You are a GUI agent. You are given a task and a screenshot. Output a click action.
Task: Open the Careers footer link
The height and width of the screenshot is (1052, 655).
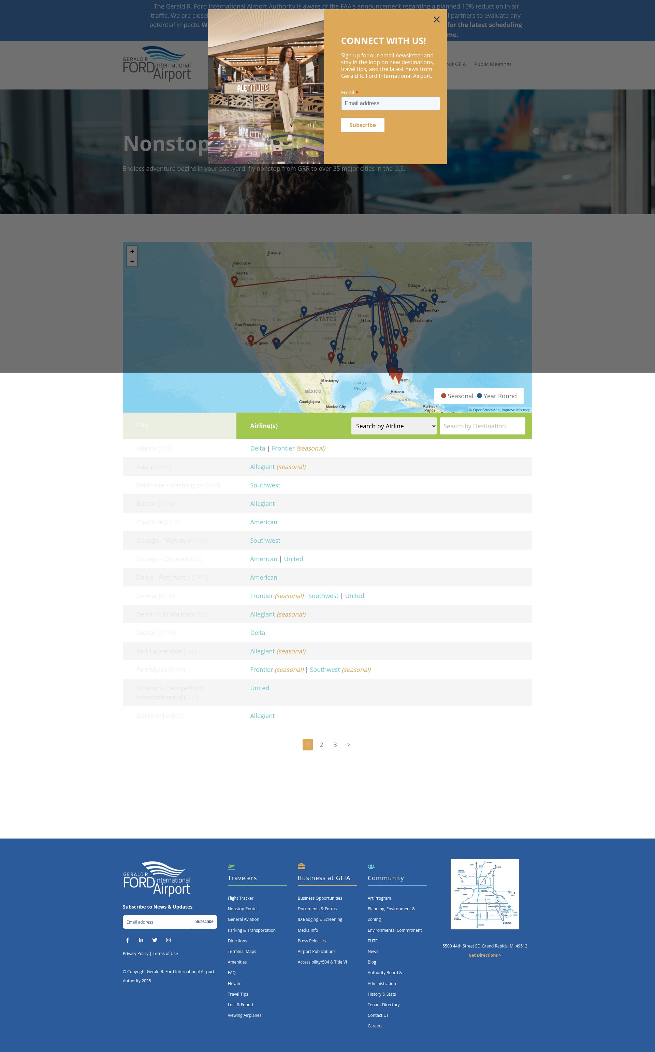click(x=375, y=1026)
